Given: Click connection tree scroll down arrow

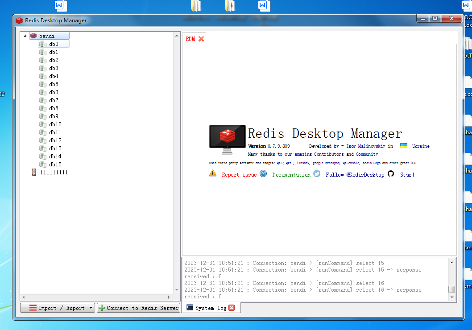Looking at the screenshot, I should 177,290.
